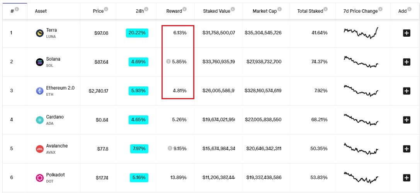Screen dimensions: 420x193
Task: Click info icon beside Solana reward
Action: [x=168, y=62]
